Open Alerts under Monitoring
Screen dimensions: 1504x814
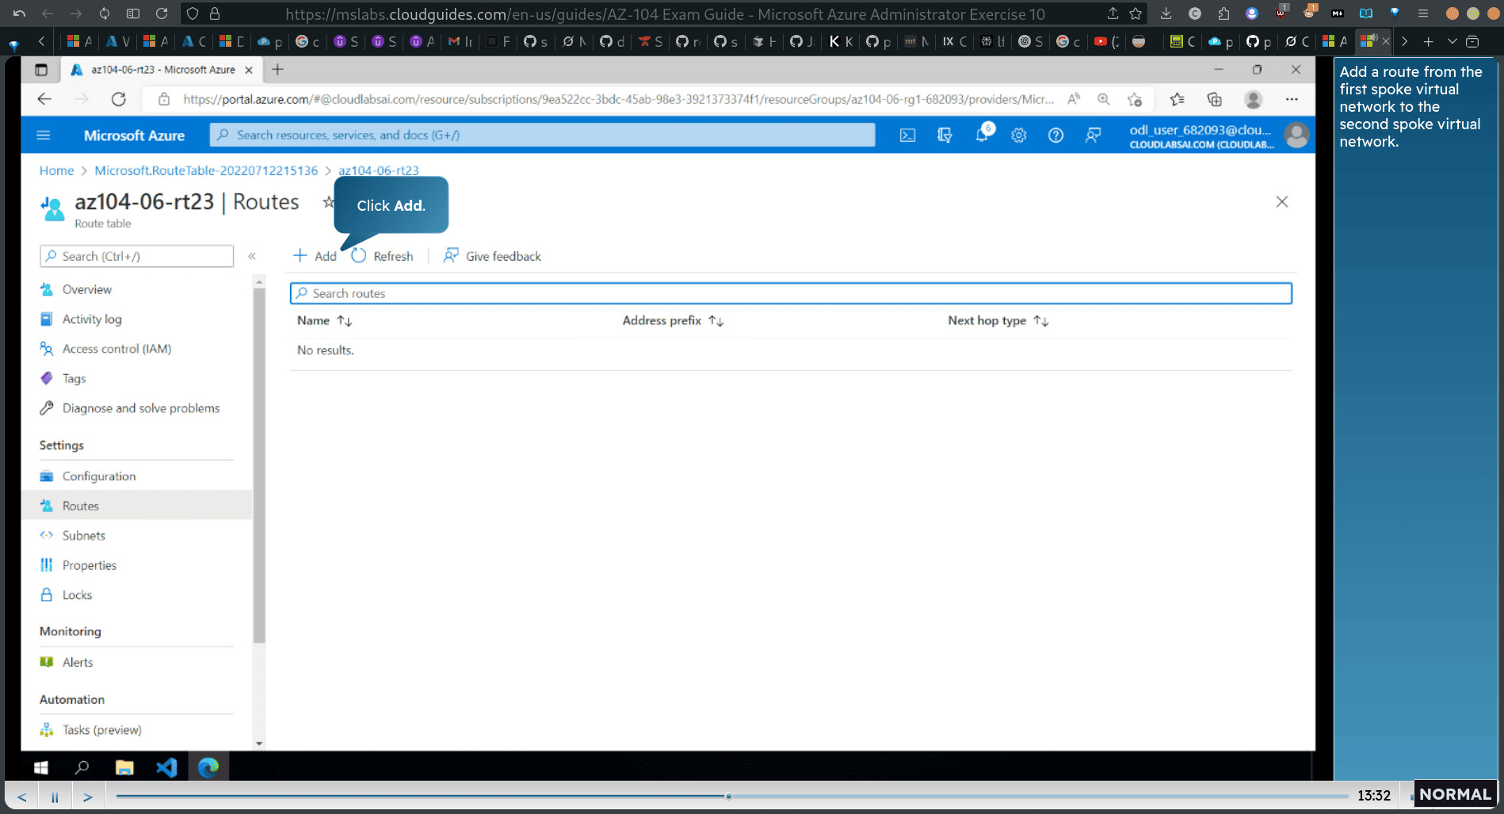pos(77,662)
